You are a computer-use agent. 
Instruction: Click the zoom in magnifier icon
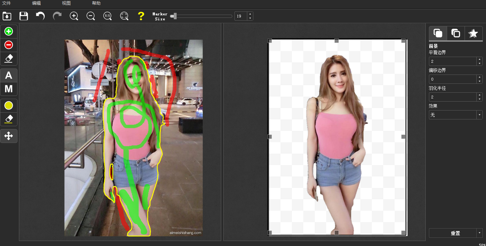[x=74, y=16]
